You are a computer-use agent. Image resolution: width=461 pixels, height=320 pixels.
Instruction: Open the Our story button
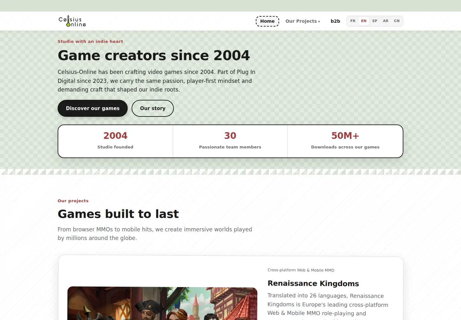153,108
